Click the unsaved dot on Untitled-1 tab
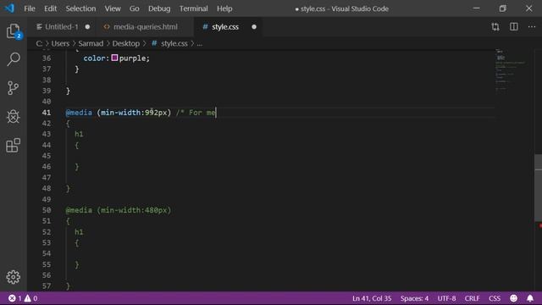 [87, 27]
